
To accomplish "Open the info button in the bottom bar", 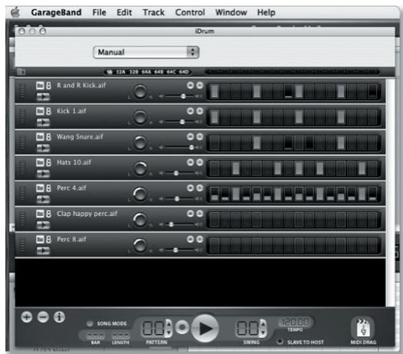I will (x=59, y=317).
